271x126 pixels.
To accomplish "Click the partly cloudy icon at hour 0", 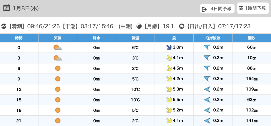I will pyautogui.click(x=57, y=48).
